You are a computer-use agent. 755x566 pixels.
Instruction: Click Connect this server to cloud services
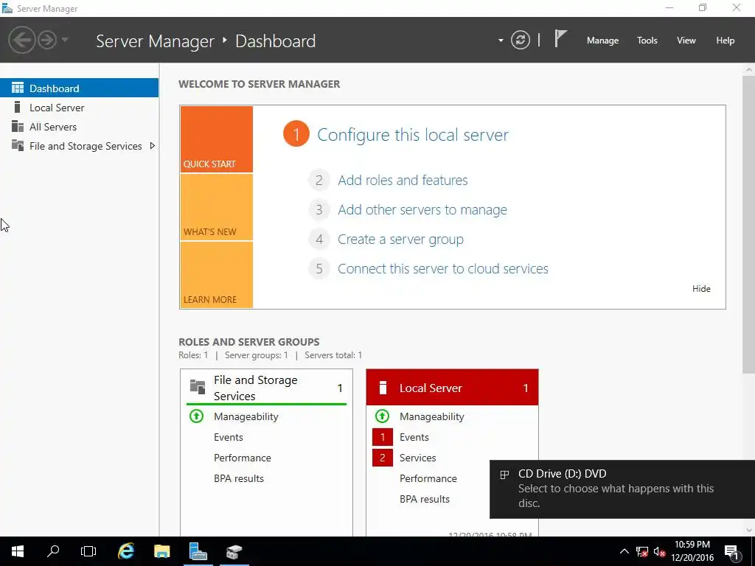pyautogui.click(x=443, y=268)
